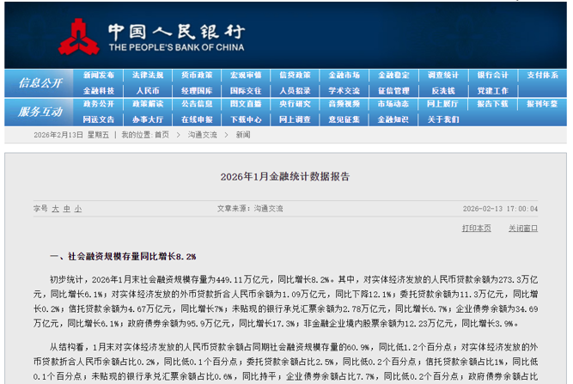Image resolution: width=573 pixels, height=384 pixels.
Task: Set font size to large (大)
Action: pos(55,208)
